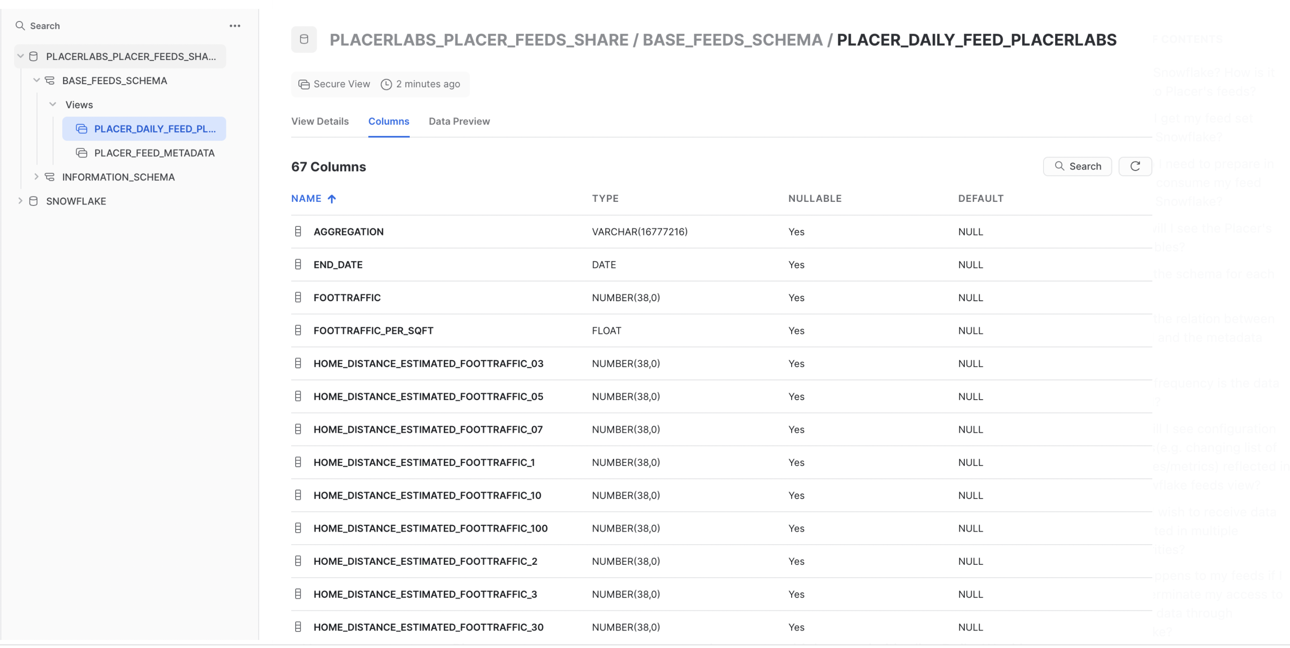Viewport: 1290px width, 648px height.
Task: Switch to the View Details tab
Action: [320, 121]
